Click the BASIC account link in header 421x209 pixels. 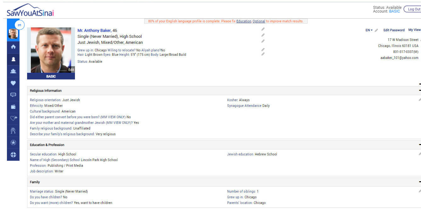coord(395,11)
